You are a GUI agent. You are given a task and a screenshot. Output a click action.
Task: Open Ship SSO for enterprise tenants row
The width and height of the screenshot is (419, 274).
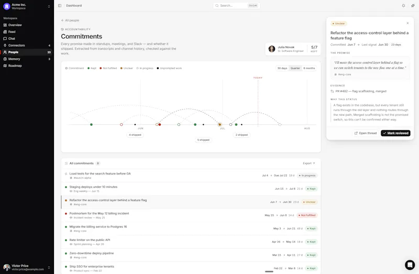191,268
